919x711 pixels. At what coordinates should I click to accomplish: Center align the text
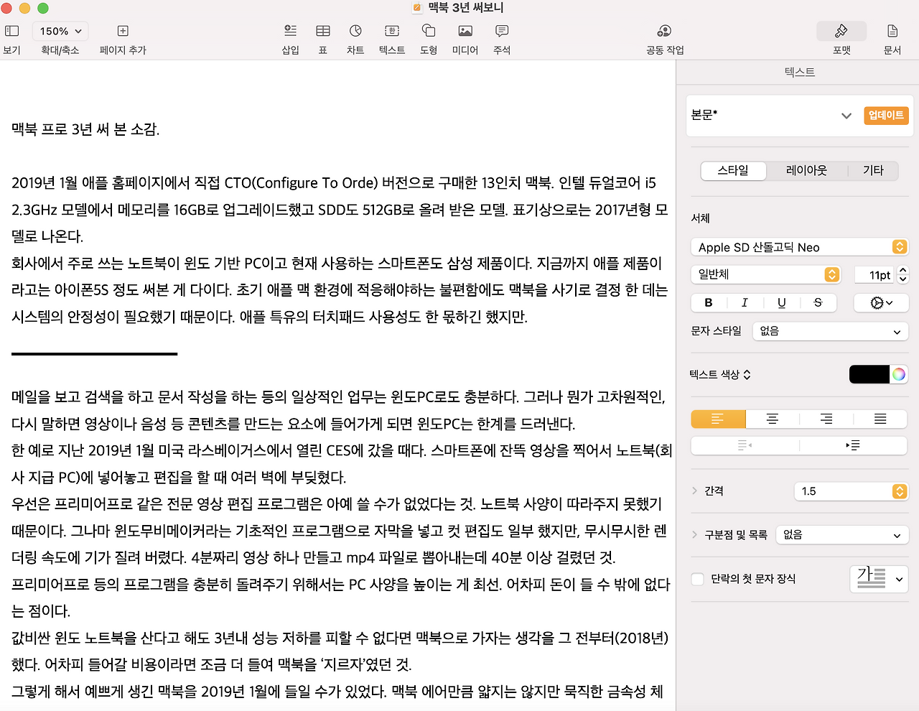[773, 419]
